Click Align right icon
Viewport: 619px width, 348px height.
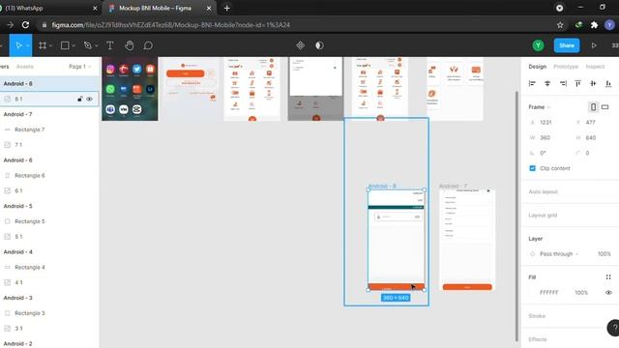tap(563, 83)
